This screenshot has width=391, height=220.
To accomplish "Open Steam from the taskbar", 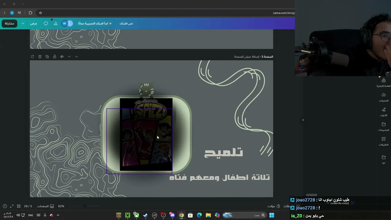I will 145,215.
